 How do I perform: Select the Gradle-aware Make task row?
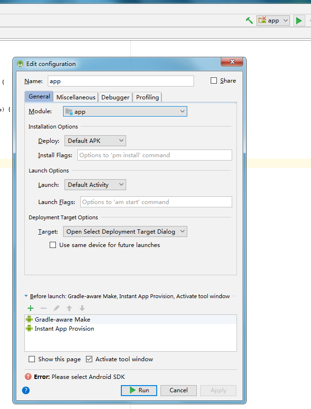point(131,320)
